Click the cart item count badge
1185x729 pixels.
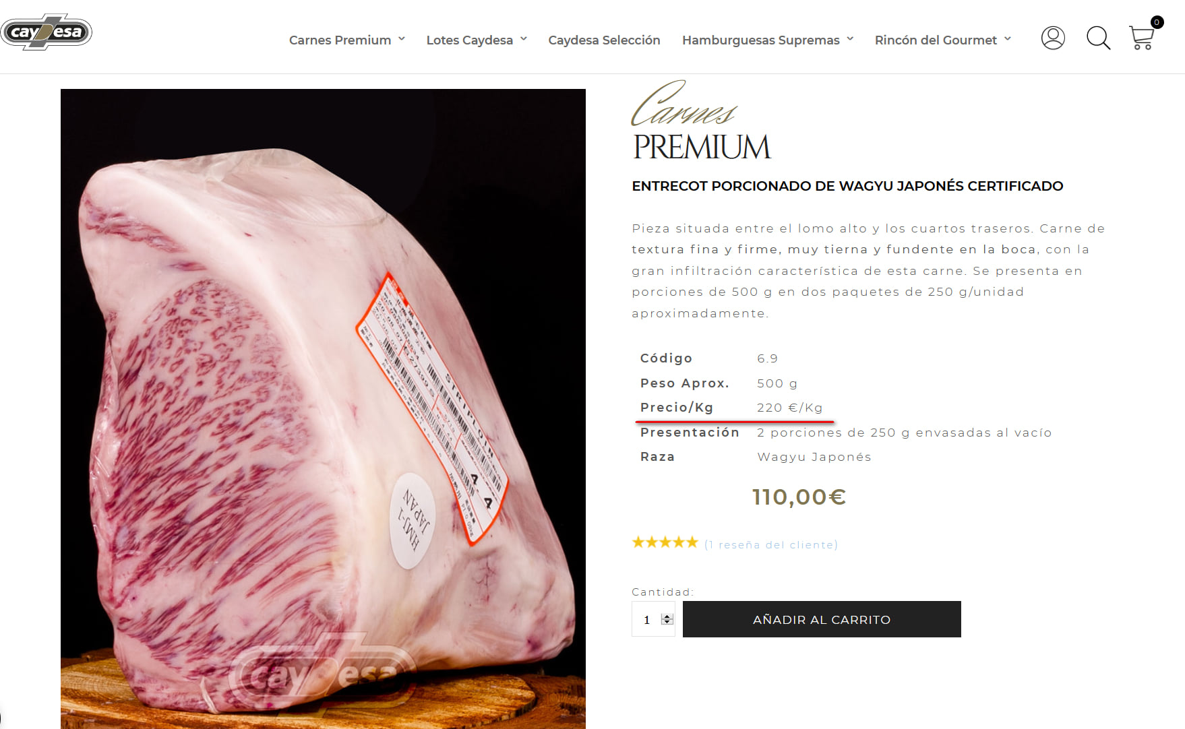1157,22
